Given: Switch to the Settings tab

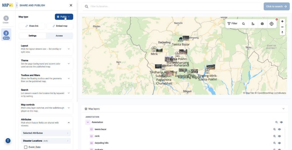Looking at the screenshot, I should pyautogui.click(x=33, y=36).
